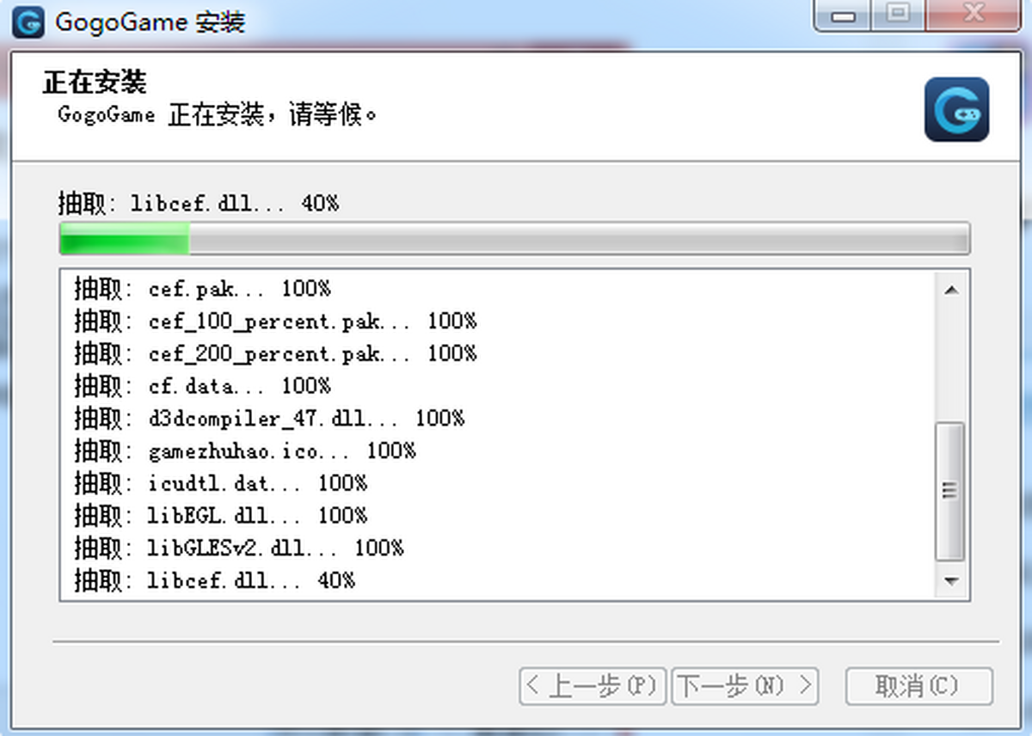The width and height of the screenshot is (1032, 736).
Task: Select the cef.pak log entry
Action: coord(202,289)
